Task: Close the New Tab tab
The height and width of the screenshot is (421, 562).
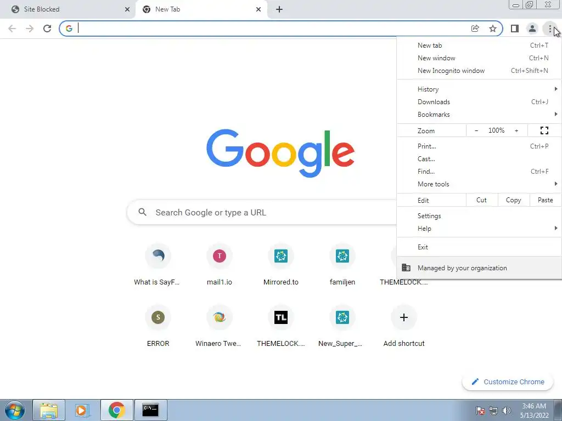Action: (x=258, y=9)
